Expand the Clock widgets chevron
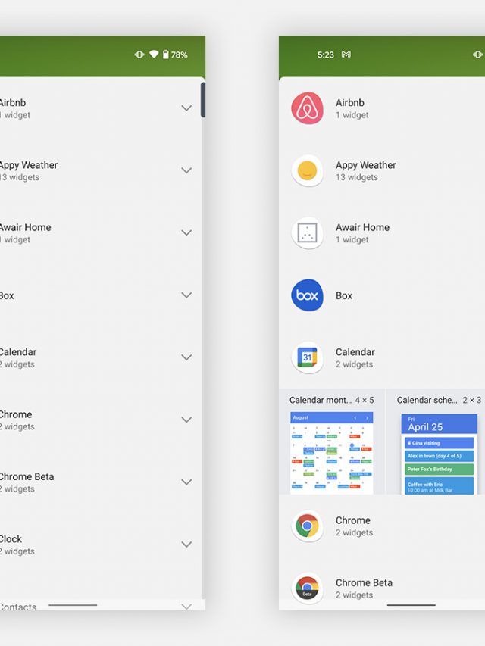 pos(186,545)
